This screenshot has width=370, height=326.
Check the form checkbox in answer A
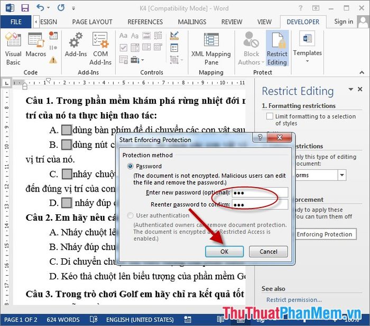(67, 130)
